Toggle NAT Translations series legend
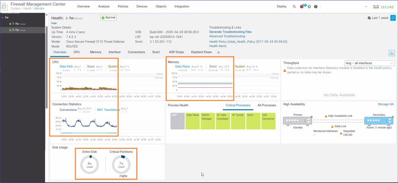 109,110
